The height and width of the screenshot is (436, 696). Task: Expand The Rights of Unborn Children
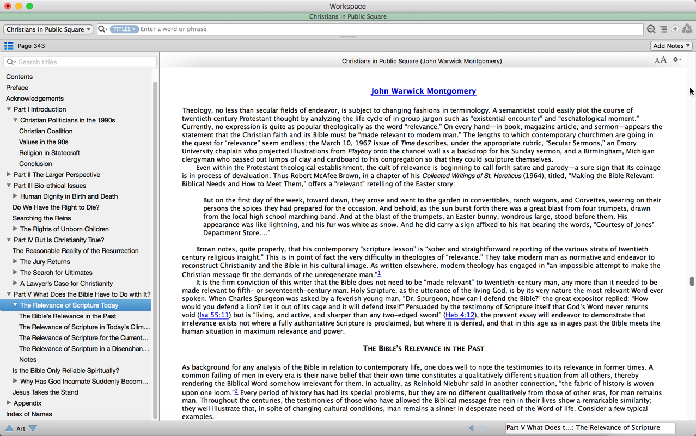15,229
